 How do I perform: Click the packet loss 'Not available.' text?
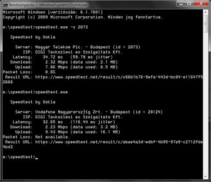pos(53,137)
